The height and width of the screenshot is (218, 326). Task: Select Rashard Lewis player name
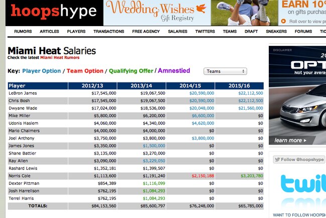(23, 168)
